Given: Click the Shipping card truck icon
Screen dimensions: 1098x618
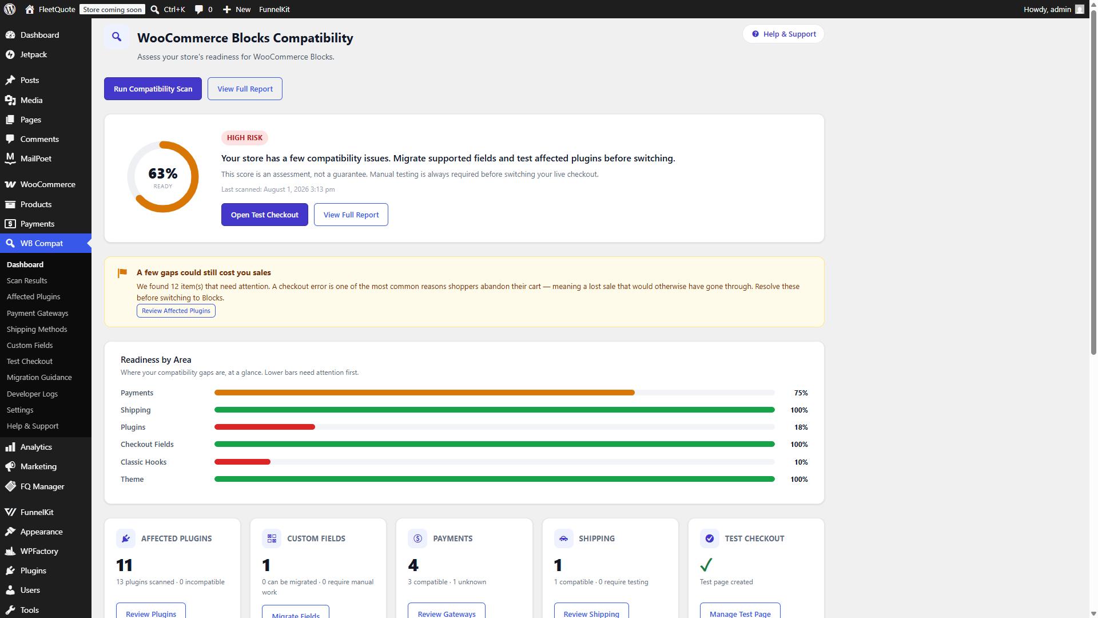Looking at the screenshot, I should 563,538.
